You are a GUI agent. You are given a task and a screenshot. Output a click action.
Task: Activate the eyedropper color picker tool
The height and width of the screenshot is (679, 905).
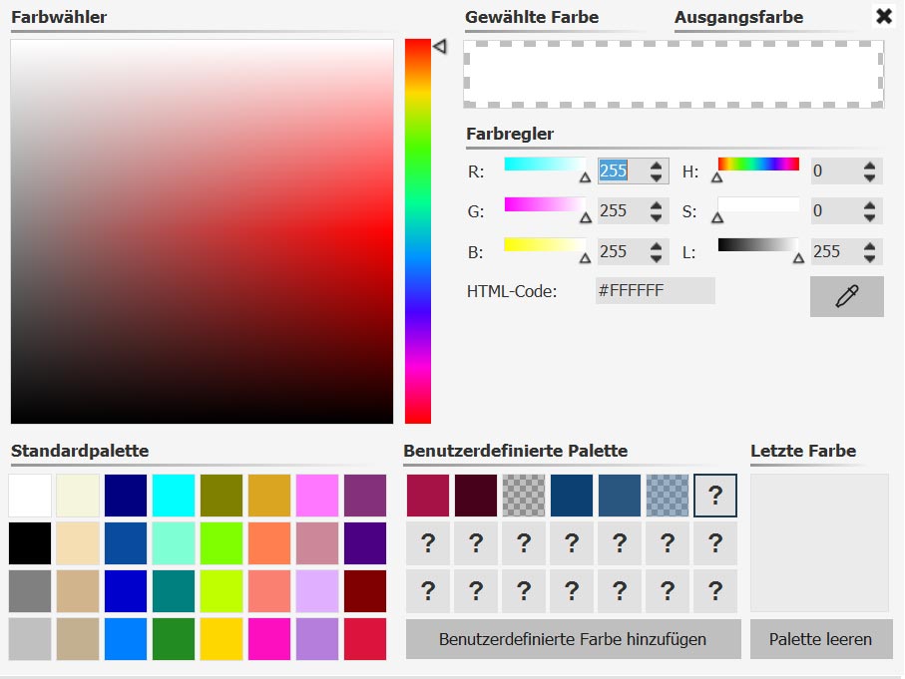846,296
